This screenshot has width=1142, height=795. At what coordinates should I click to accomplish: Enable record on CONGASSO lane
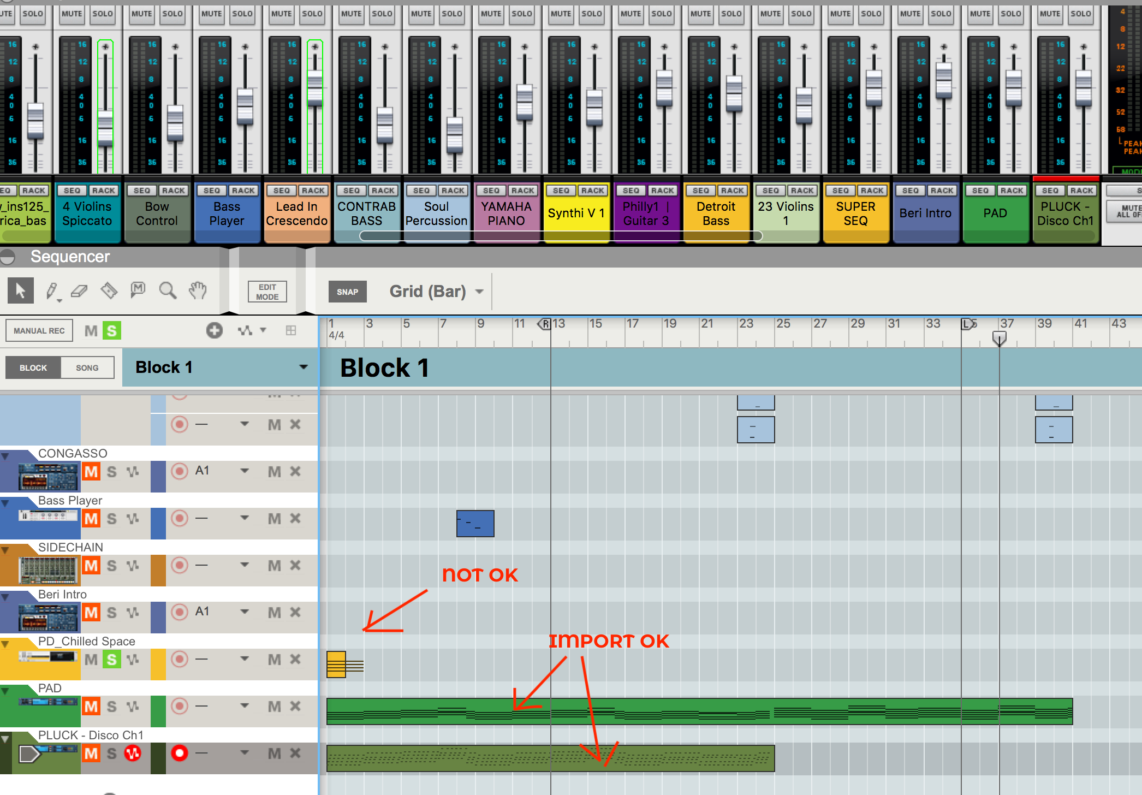[180, 471]
